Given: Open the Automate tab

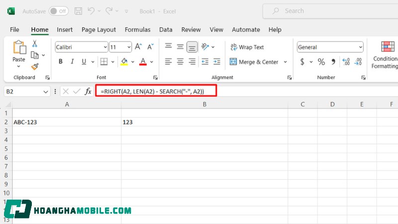Looking at the screenshot, I should [x=246, y=30].
